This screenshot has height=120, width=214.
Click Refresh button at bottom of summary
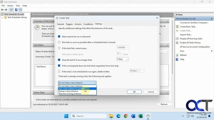tap(164, 104)
